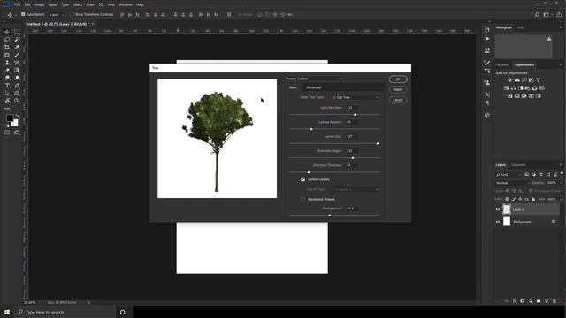566x318 pixels.
Task: Click the background color swatch
Action: coord(15,124)
